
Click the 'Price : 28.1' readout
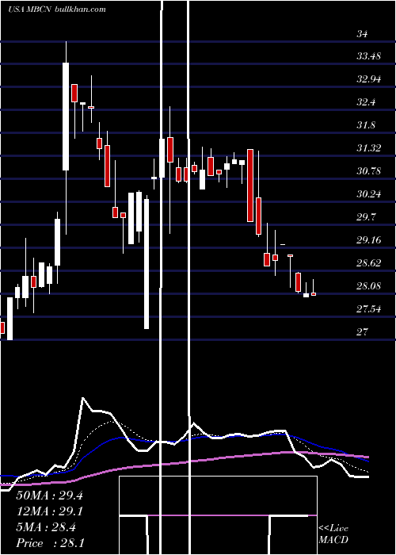50,543
